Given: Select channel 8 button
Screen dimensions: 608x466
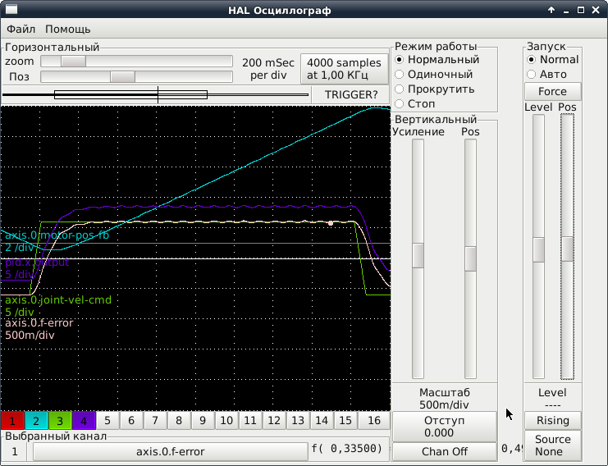Looking at the screenshot, I should tap(179, 421).
